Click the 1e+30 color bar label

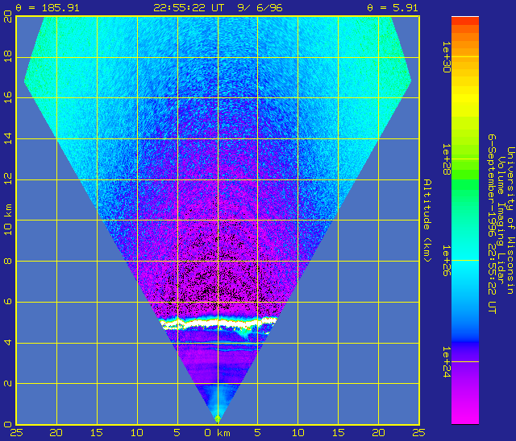click(446, 57)
